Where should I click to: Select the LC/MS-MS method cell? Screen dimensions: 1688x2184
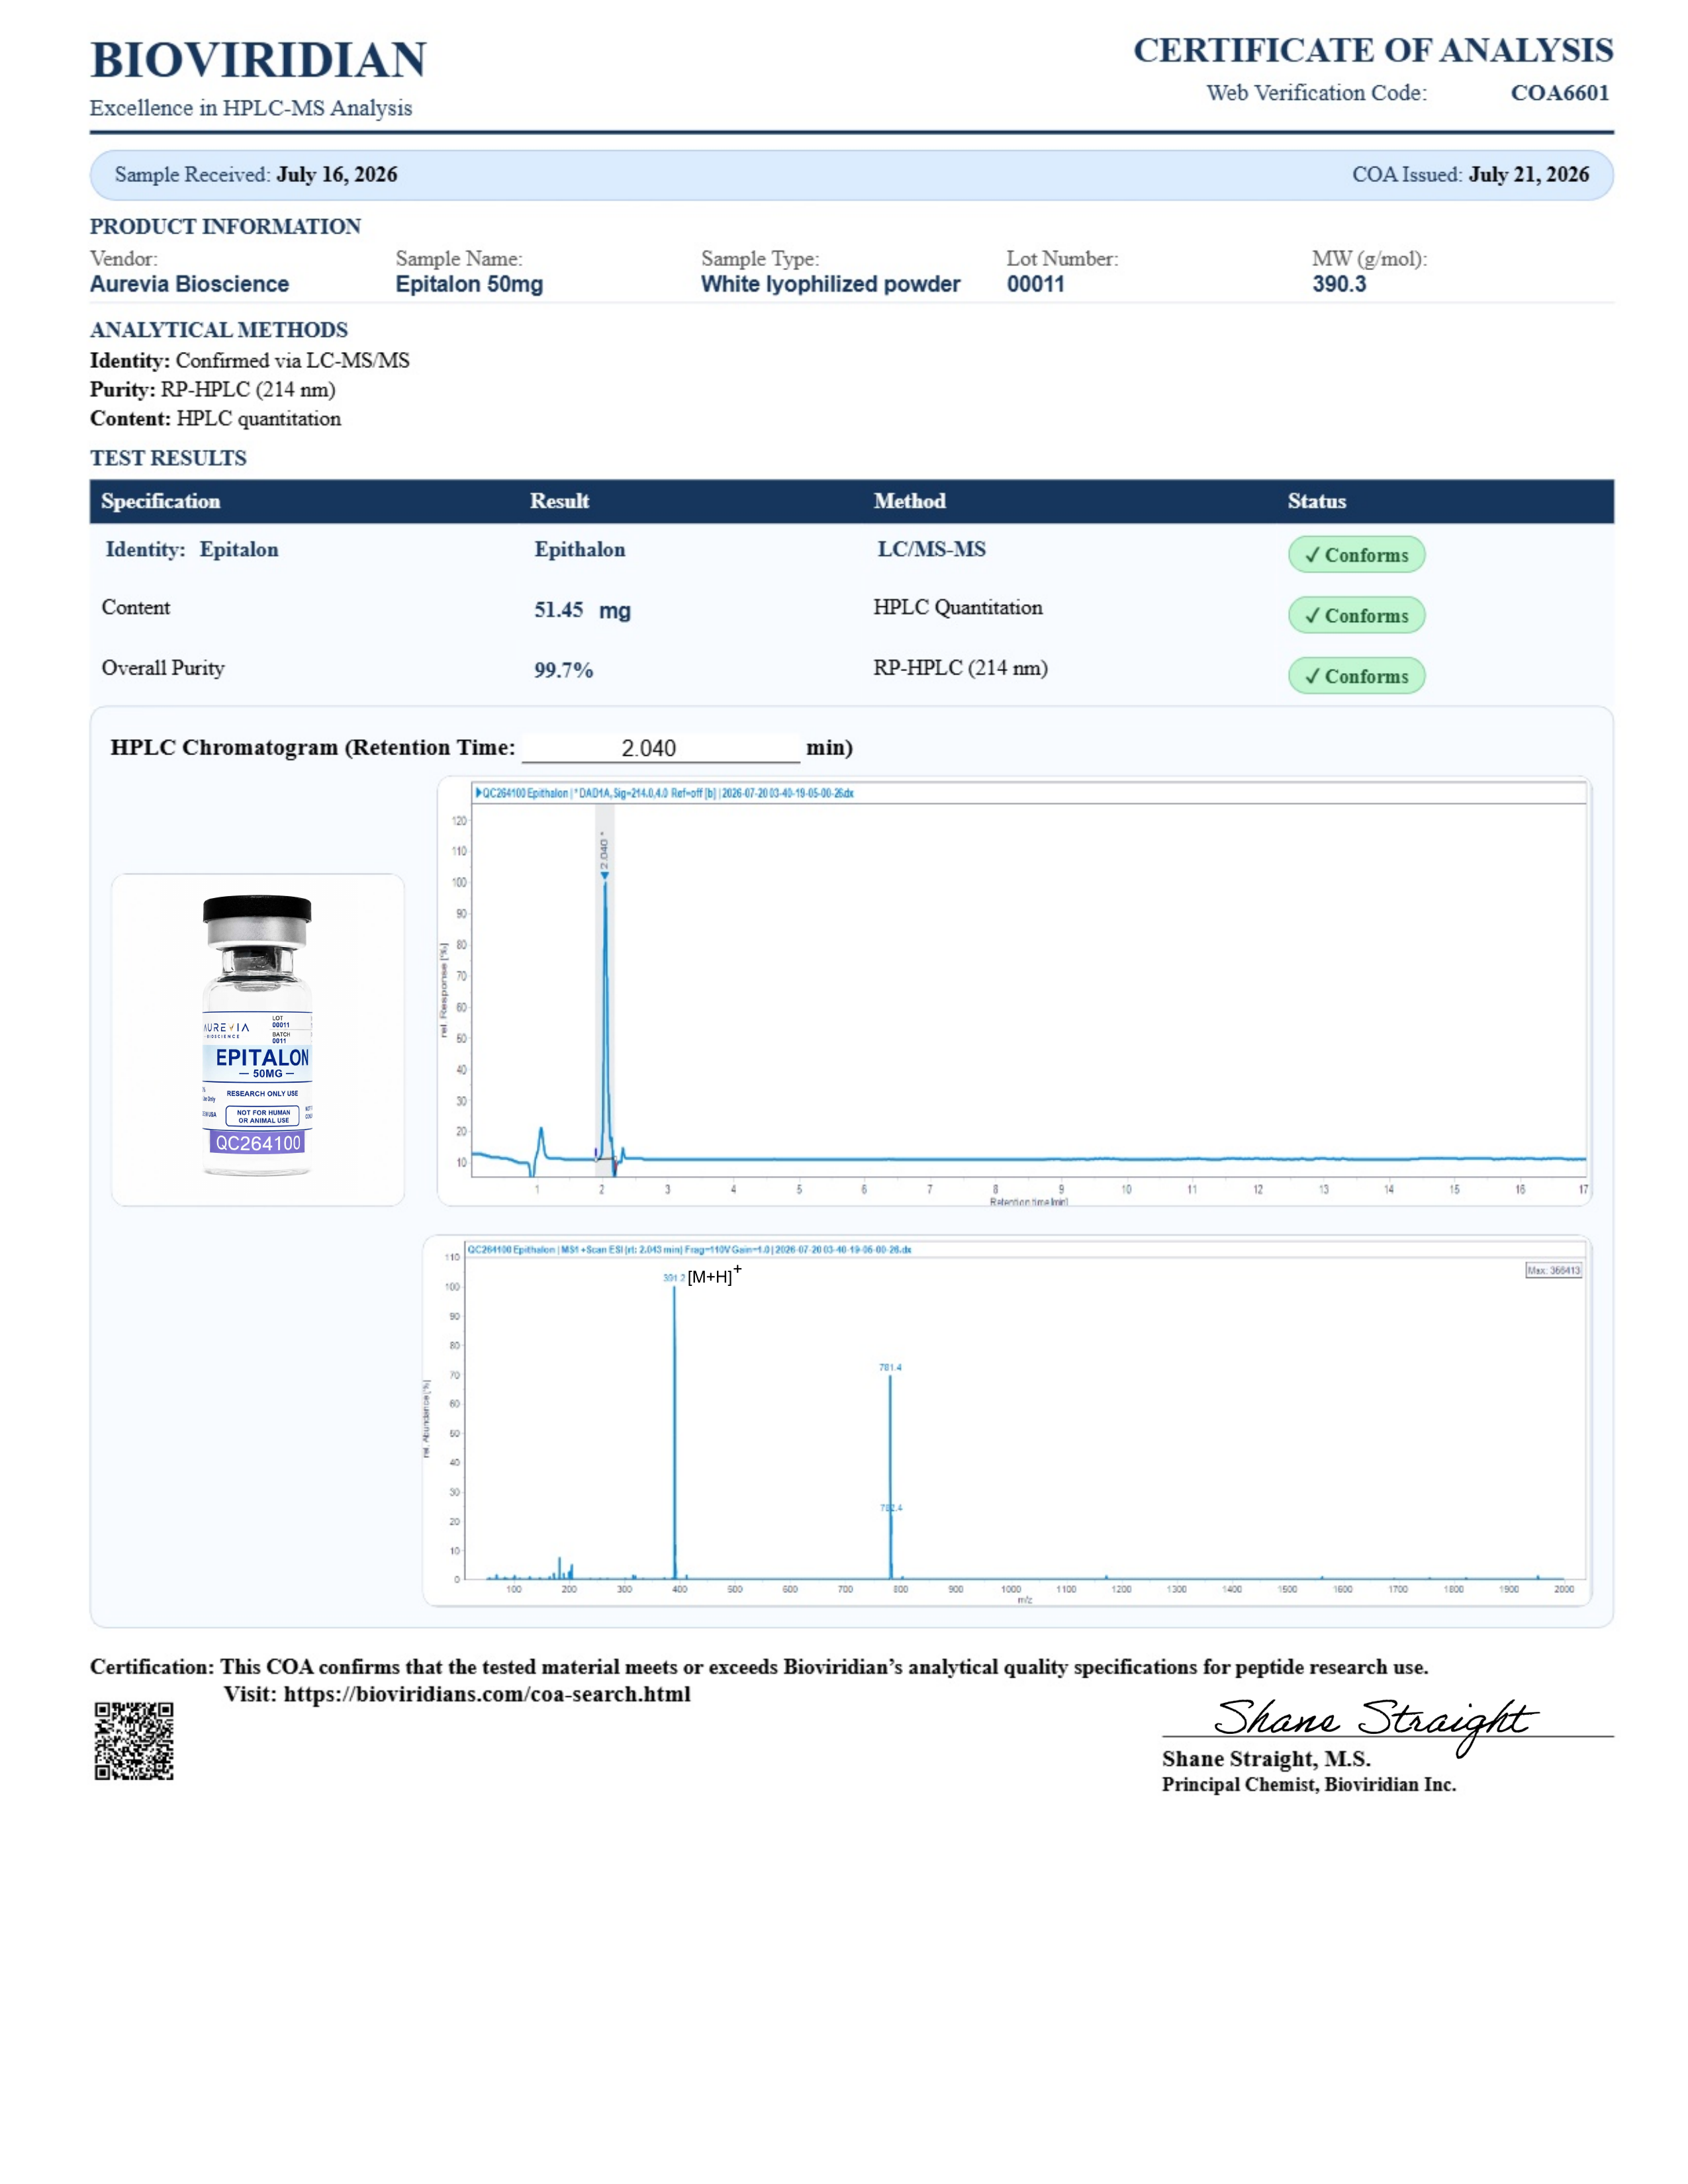pos(931,549)
